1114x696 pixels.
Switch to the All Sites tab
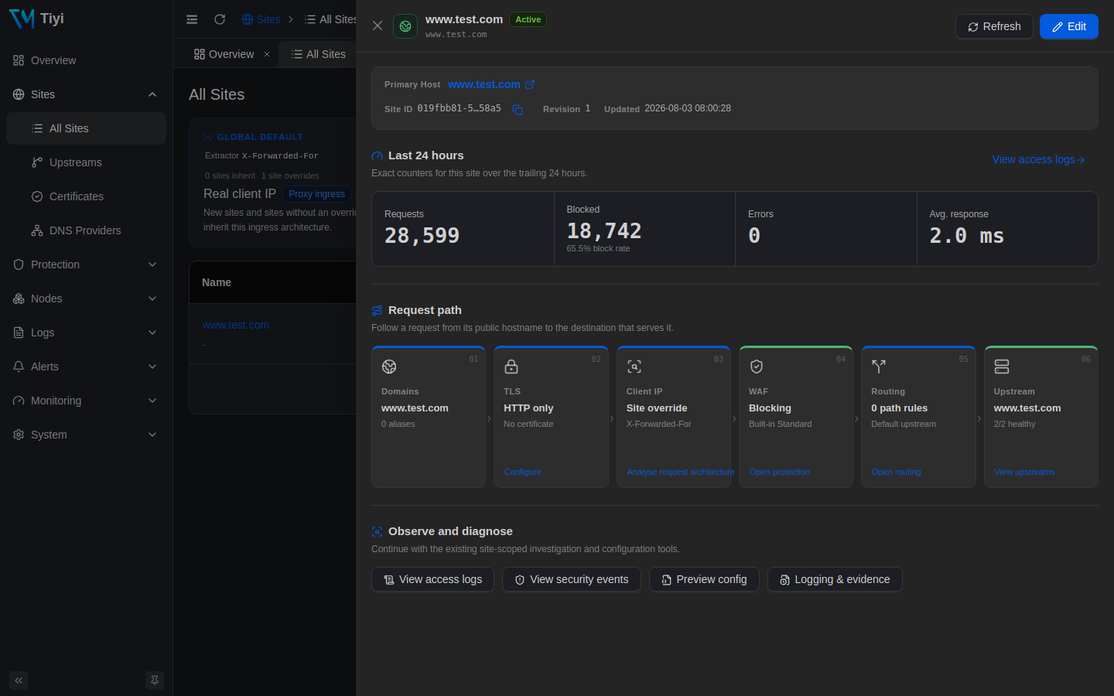(319, 54)
